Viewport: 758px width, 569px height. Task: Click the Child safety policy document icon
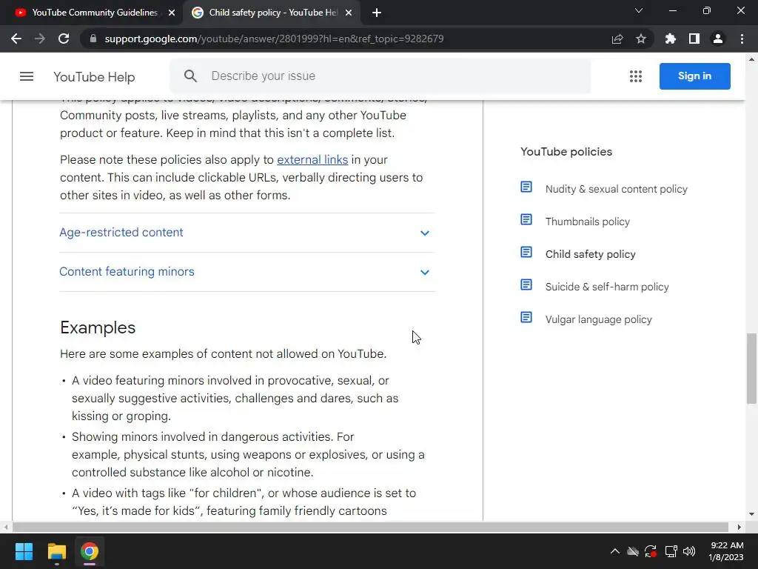click(x=526, y=252)
